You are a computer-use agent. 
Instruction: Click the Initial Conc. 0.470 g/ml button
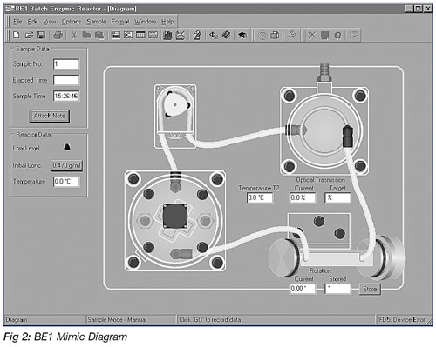(x=66, y=165)
